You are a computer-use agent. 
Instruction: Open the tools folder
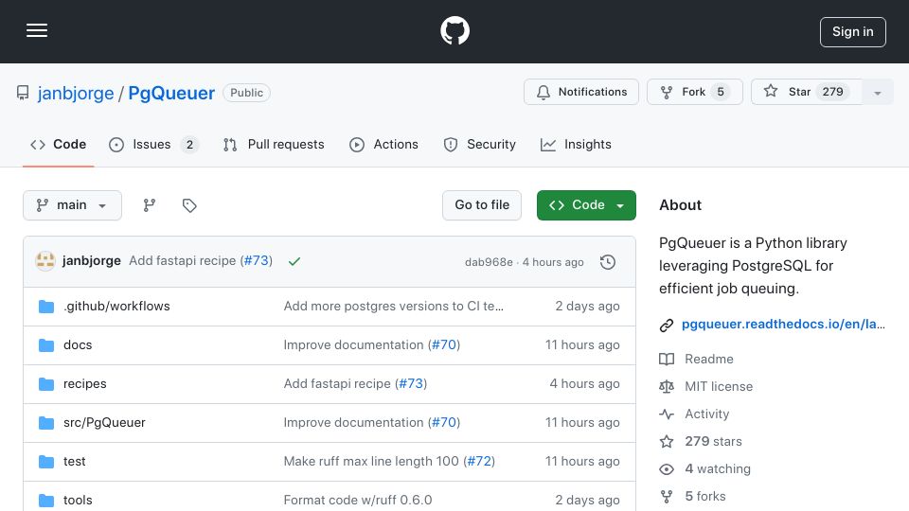click(78, 500)
